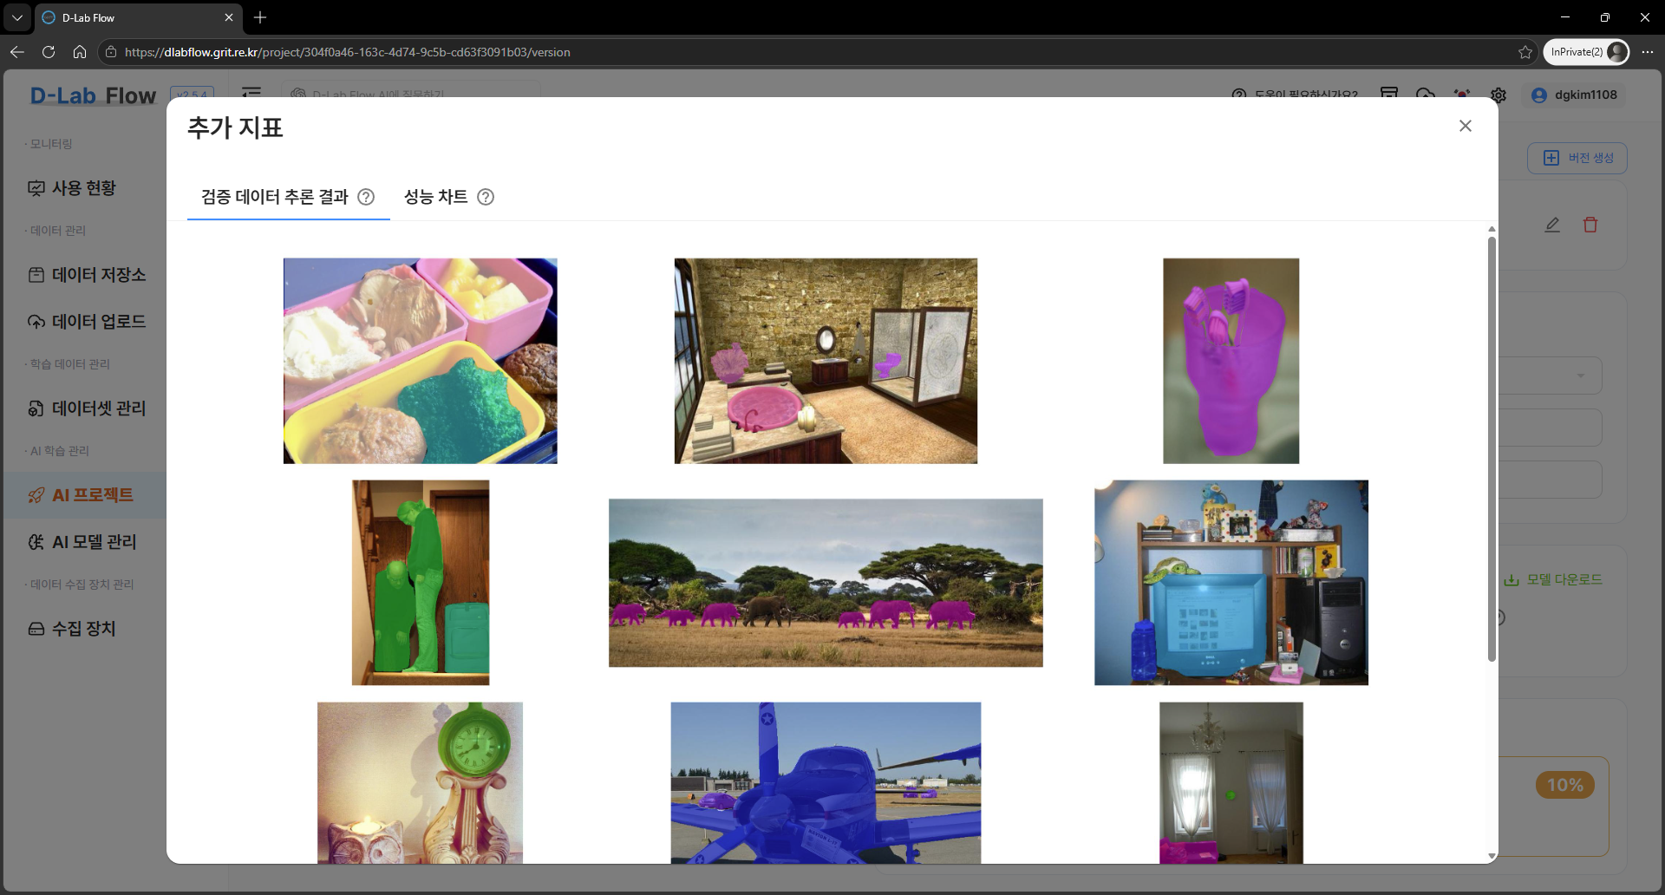Image resolution: width=1665 pixels, height=895 pixels.
Task: Open the settings gear icon in header
Action: pyautogui.click(x=1498, y=95)
